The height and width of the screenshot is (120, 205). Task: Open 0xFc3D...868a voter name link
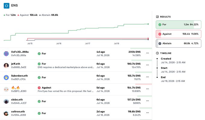(x=20, y=52)
